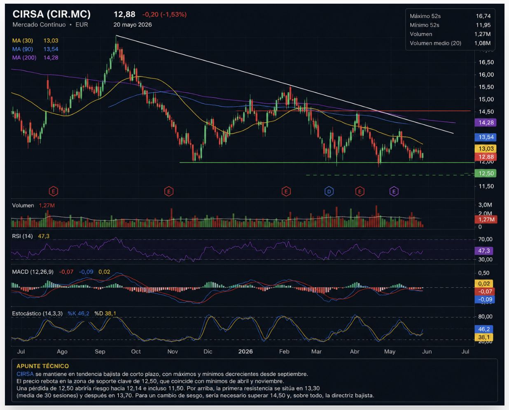
Task: Select the blue 13,54 MA price tag
Action: pyautogui.click(x=486, y=137)
